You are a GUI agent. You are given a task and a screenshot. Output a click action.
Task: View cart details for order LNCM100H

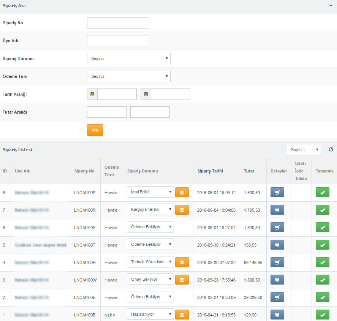coord(277,262)
